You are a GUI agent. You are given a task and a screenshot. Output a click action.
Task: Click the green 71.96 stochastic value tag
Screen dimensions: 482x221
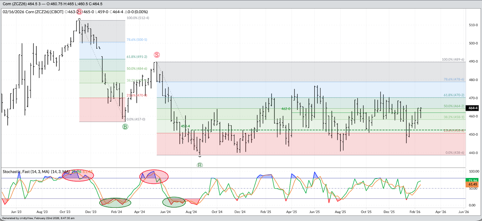(x=473, y=181)
